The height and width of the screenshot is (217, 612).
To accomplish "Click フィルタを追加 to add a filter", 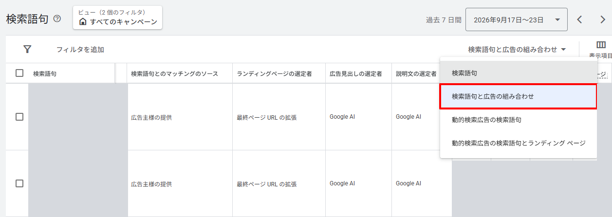I will pyautogui.click(x=80, y=49).
